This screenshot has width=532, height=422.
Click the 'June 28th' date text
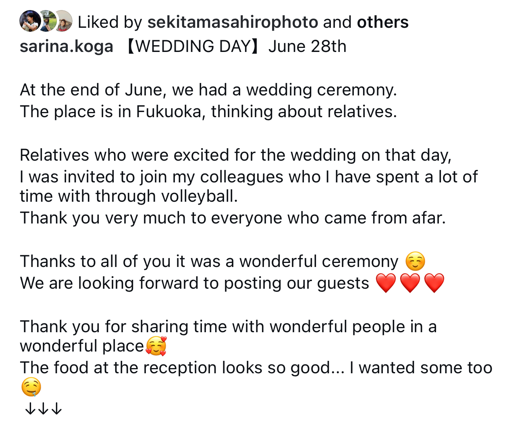[308, 46]
